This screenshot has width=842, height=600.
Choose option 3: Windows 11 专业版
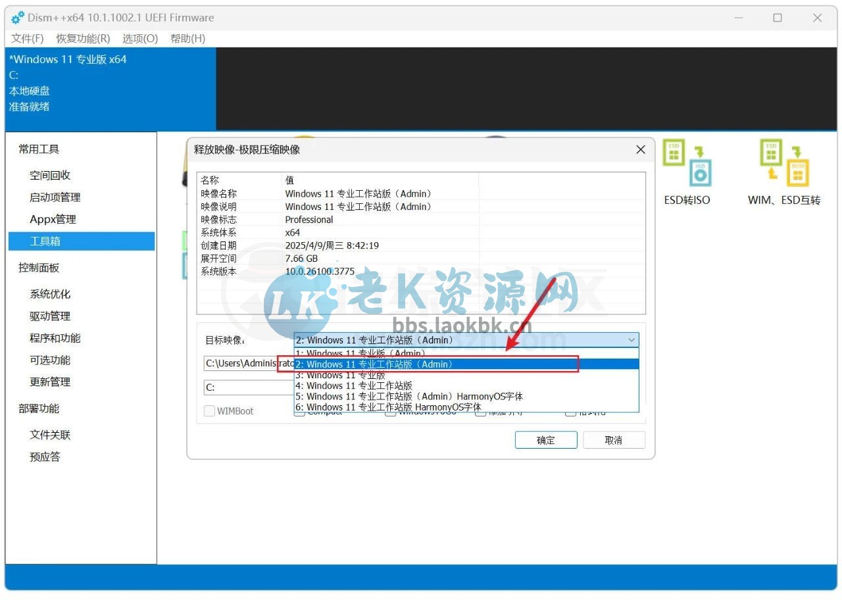click(466, 375)
